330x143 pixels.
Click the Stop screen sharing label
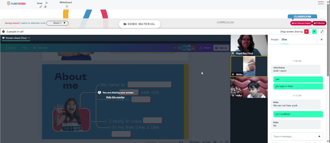tap(291, 32)
